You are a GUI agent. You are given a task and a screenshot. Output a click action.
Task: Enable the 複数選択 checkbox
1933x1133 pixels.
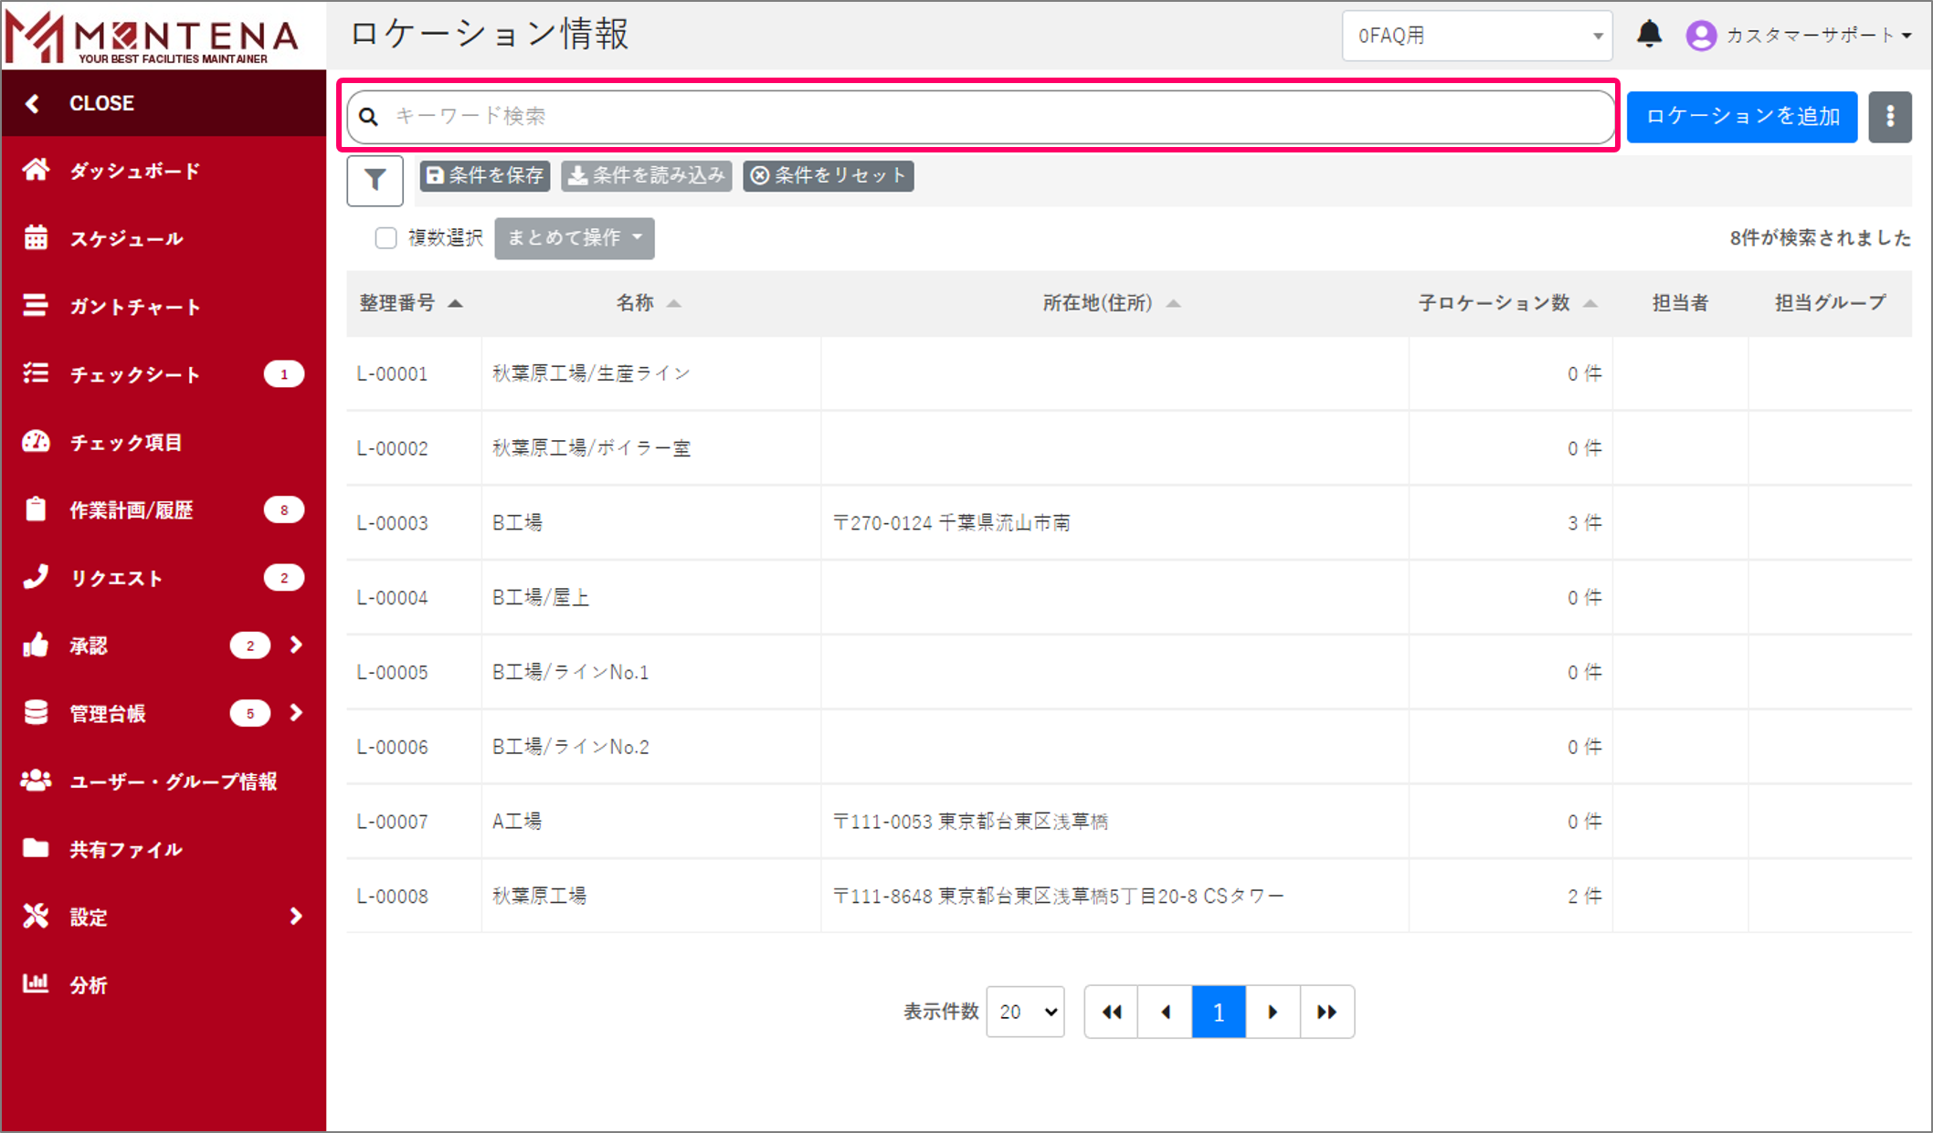pyautogui.click(x=386, y=237)
